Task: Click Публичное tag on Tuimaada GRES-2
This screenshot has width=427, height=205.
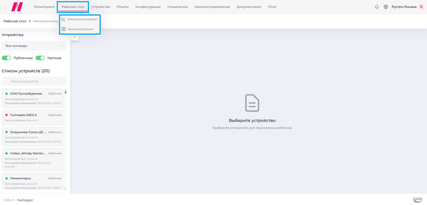Action: coord(55,115)
